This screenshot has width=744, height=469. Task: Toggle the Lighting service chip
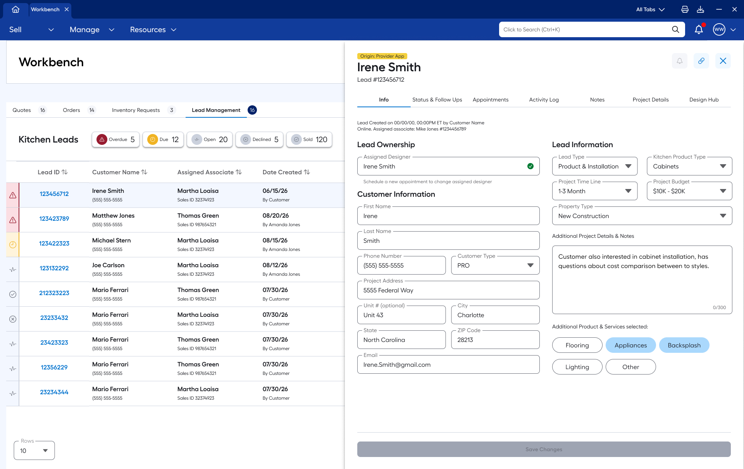coord(577,367)
